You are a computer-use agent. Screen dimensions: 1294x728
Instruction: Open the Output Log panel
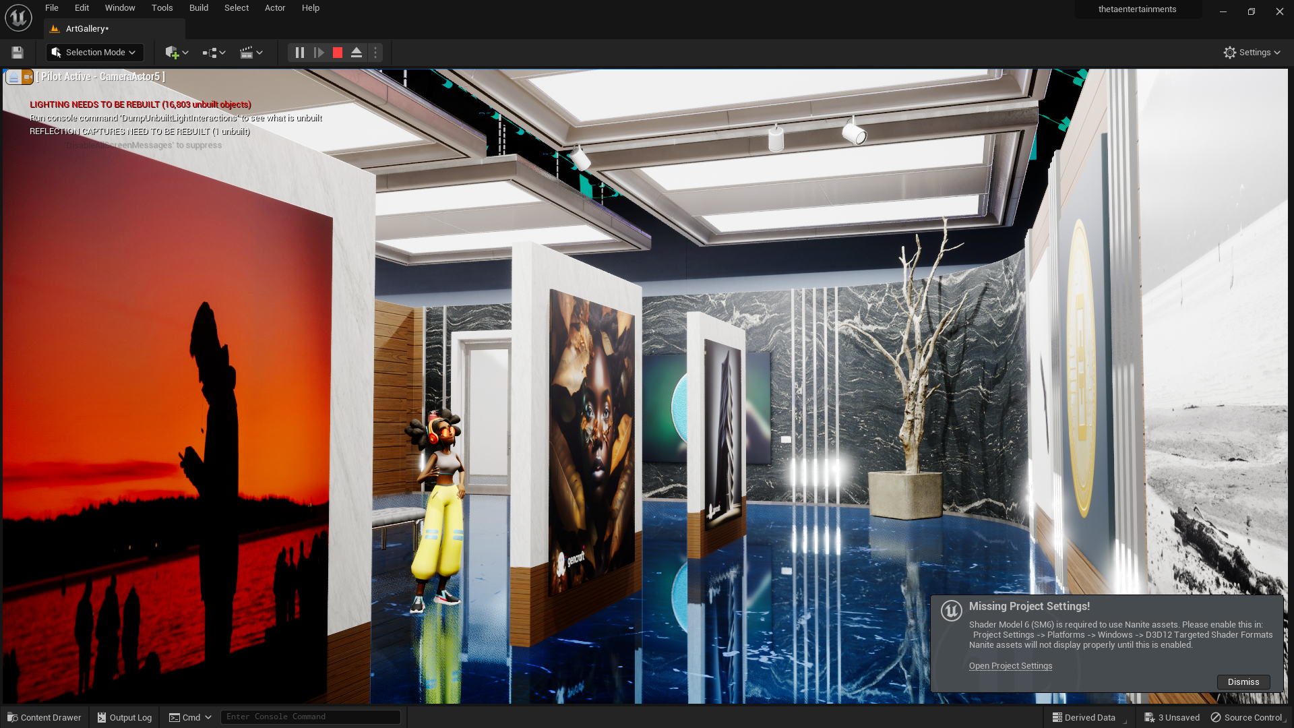[x=125, y=717]
